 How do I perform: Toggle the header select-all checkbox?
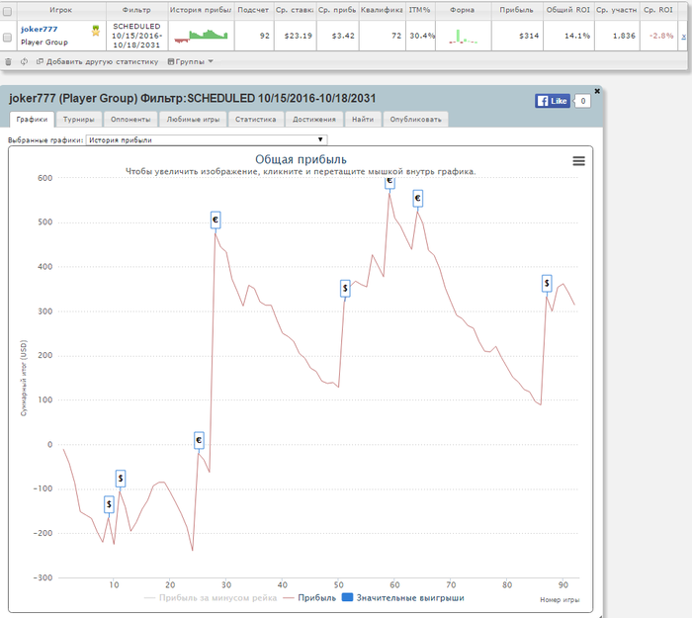8,11
